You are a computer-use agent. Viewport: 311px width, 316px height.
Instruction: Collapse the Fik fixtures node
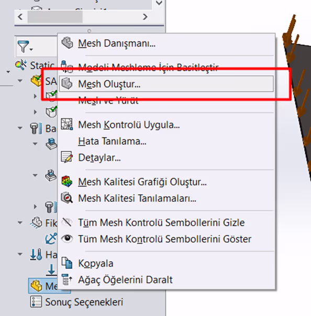click(20, 223)
